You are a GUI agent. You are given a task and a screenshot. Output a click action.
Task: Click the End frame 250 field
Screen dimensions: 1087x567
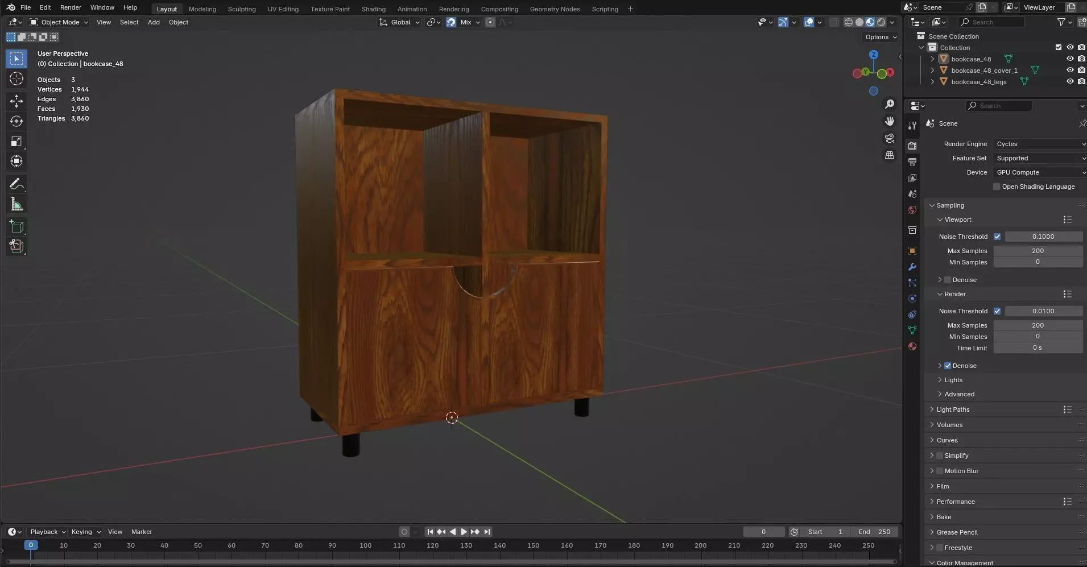[x=875, y=532]
